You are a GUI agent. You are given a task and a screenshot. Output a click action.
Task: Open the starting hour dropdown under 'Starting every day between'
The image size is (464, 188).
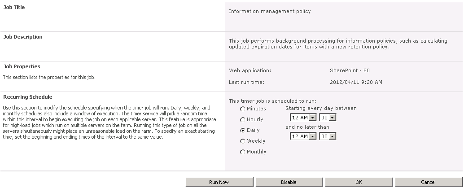(x=303, y=118)
